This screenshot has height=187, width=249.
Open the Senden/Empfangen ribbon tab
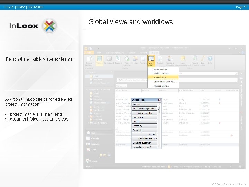click(115, 53)
